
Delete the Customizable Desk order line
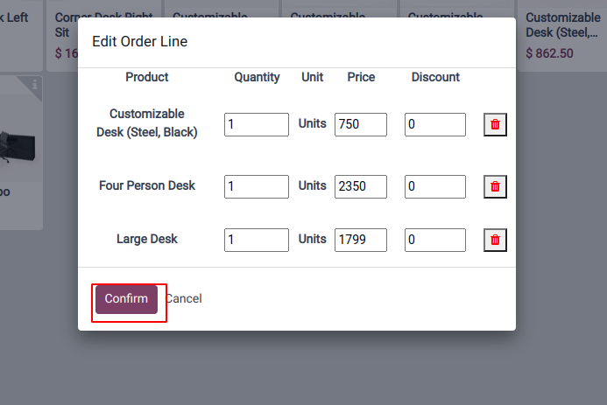495,124
